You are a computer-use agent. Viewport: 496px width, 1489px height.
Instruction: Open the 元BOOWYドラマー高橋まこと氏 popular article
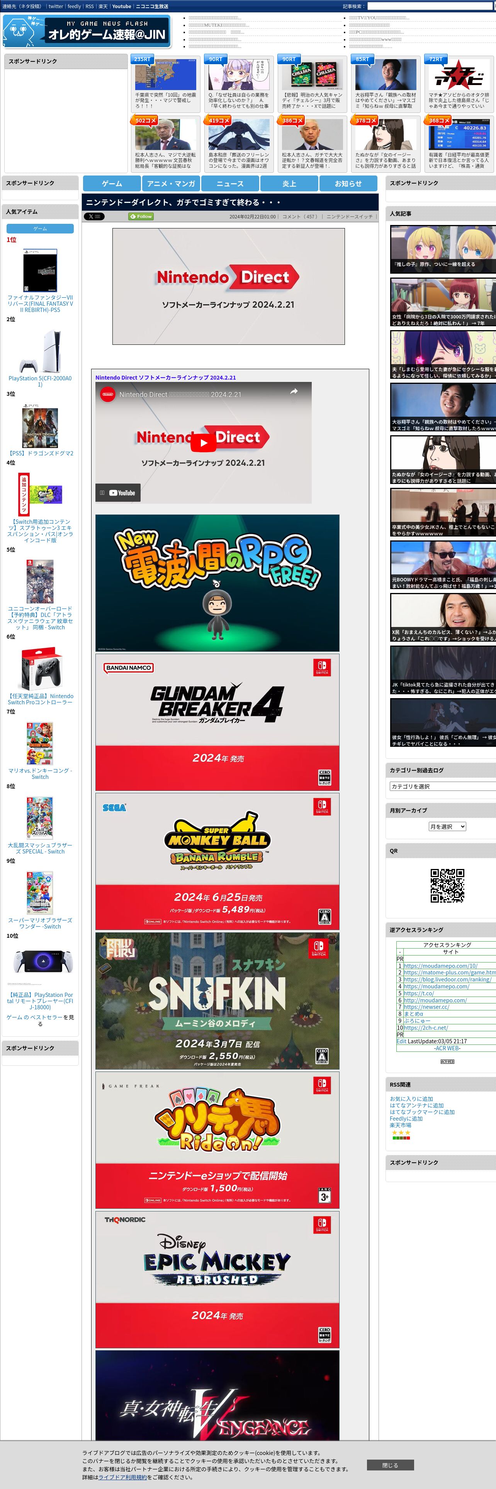click(443, 565)
